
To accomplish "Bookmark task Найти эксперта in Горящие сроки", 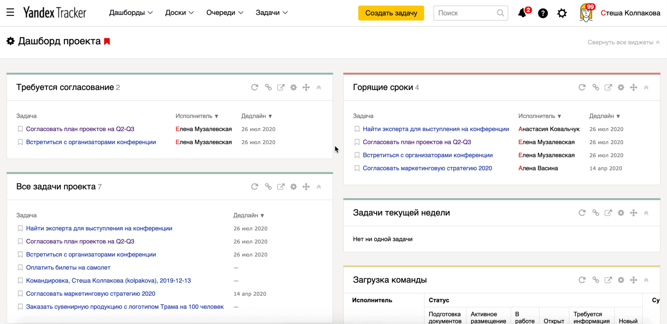I will (x=356, y=129).
